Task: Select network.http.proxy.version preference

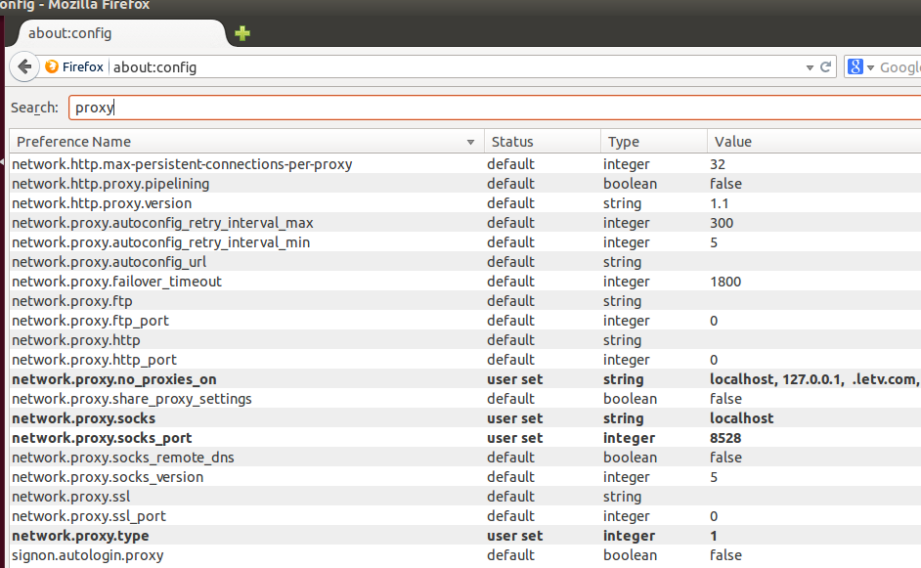Action: pos(102,203)
